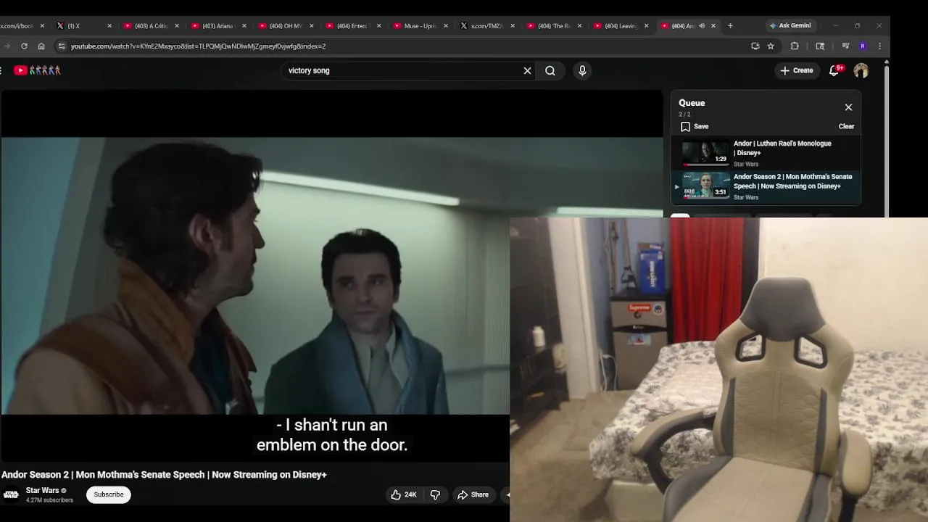
Task: Click '4.27M subscribers' text
Action: 49,500
